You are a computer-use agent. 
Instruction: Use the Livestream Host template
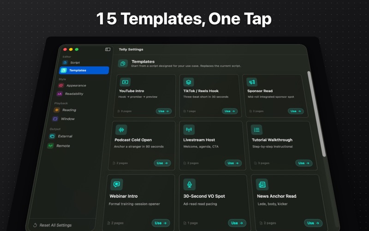point(233,163)
